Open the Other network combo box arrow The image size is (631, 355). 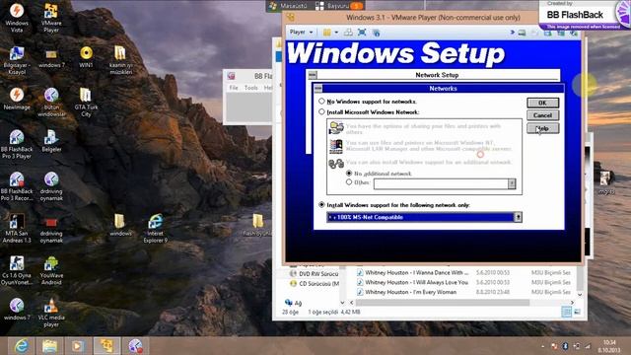(x=512, y=184)
